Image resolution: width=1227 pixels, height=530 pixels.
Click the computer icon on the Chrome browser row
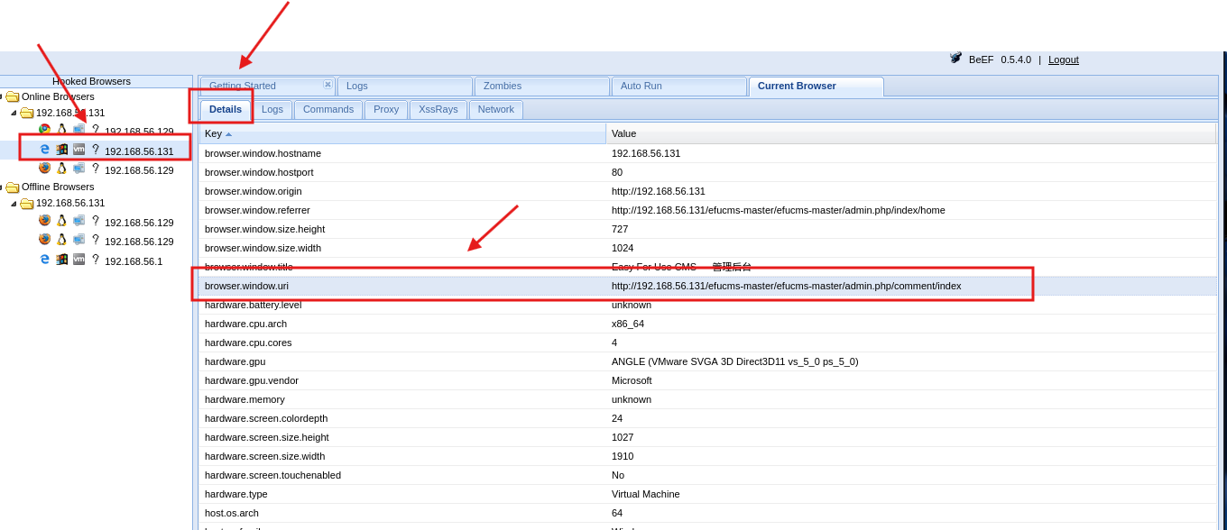point(79,130)
